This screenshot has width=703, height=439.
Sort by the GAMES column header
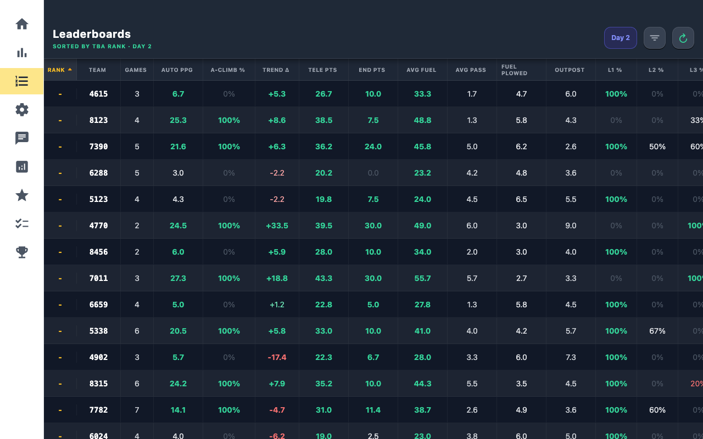[136, 70]
